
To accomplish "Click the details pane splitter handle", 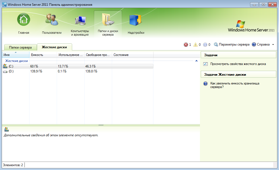I will 101,125.
